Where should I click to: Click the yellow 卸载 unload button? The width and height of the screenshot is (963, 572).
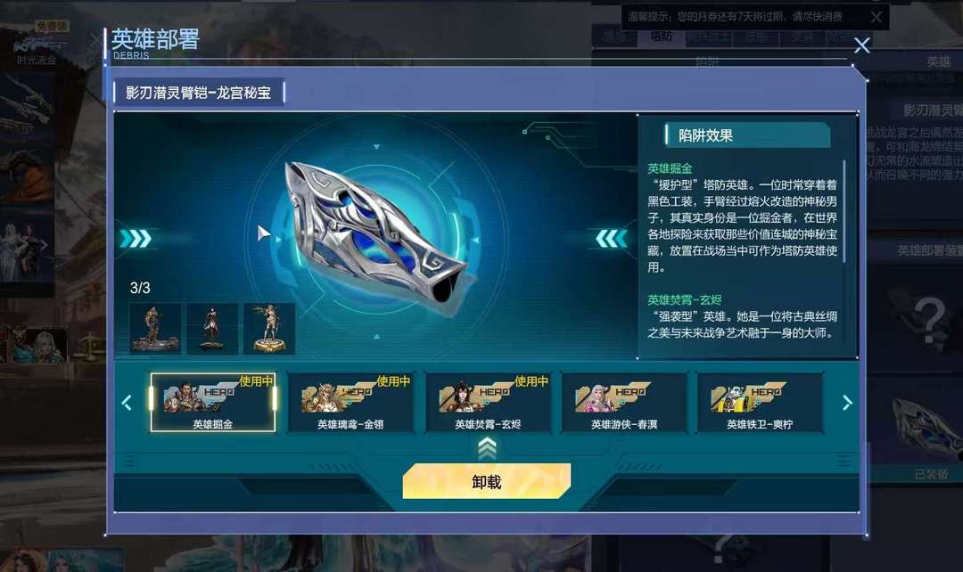point(487,481)
